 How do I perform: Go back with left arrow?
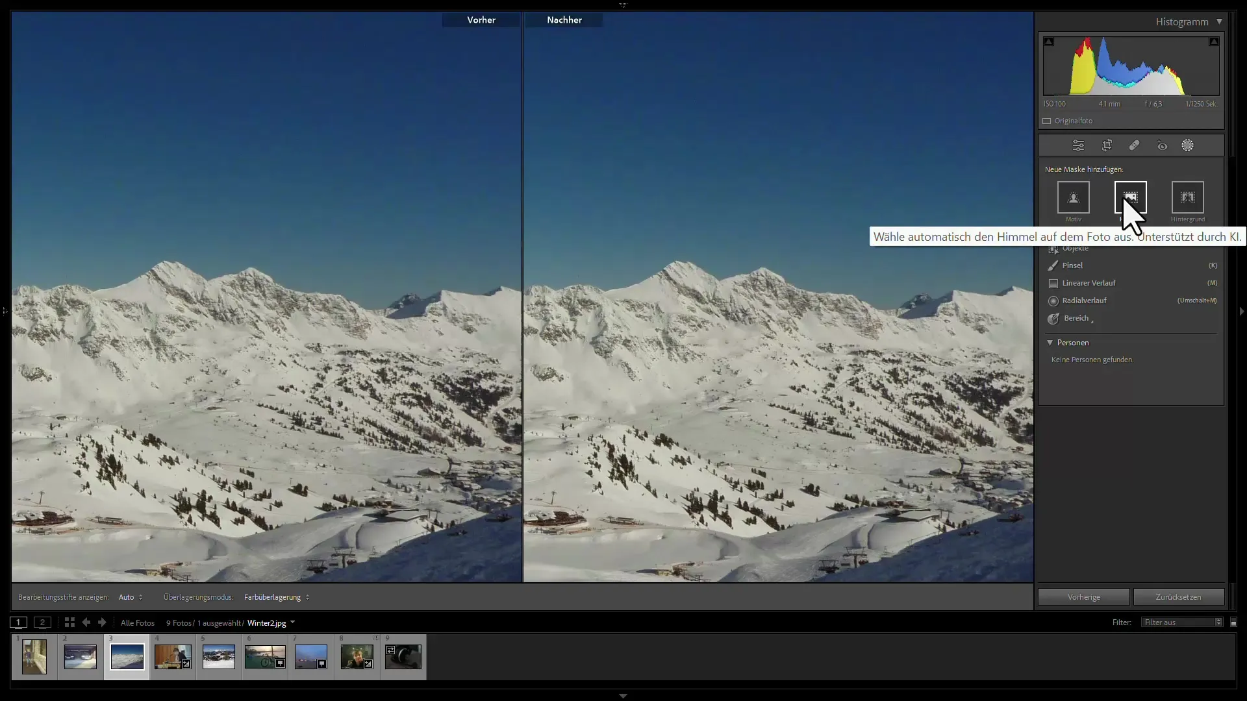coord(86,622)
